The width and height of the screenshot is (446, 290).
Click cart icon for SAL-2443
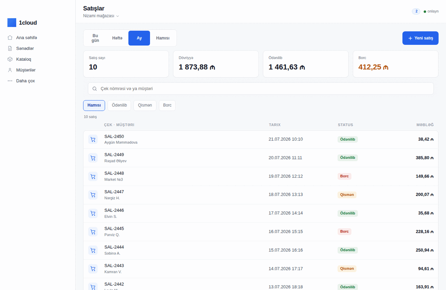(x=93, y=269)
